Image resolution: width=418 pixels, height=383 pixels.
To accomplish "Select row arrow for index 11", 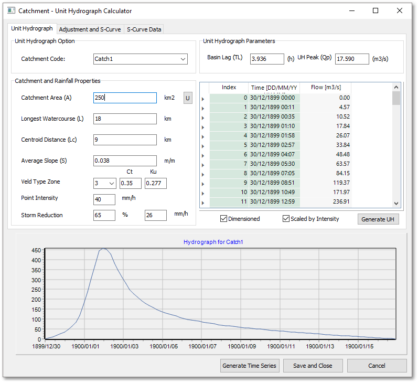I will click(203, 203).
